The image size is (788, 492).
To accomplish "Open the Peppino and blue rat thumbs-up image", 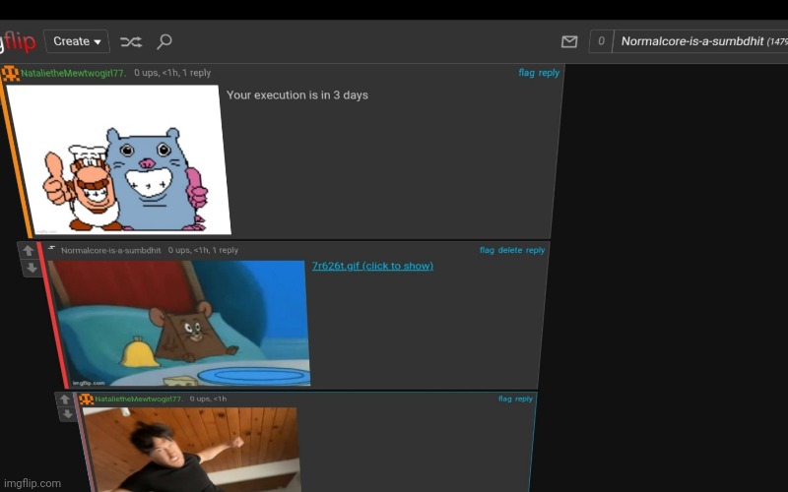I will (x=118, y=159).
